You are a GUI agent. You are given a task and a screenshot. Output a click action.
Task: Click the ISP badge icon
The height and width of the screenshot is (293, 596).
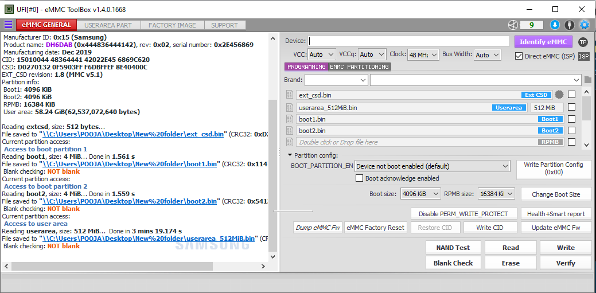pos(583,56)
